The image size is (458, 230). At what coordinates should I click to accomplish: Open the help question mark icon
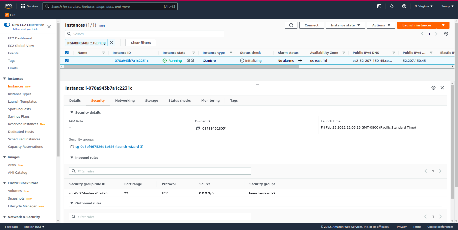[x=404, y=6]
